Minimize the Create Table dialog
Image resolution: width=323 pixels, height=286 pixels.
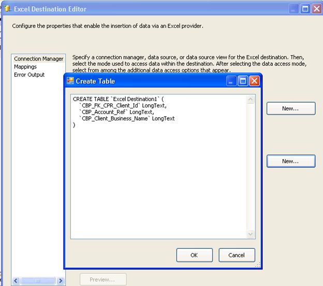point(231,81)
